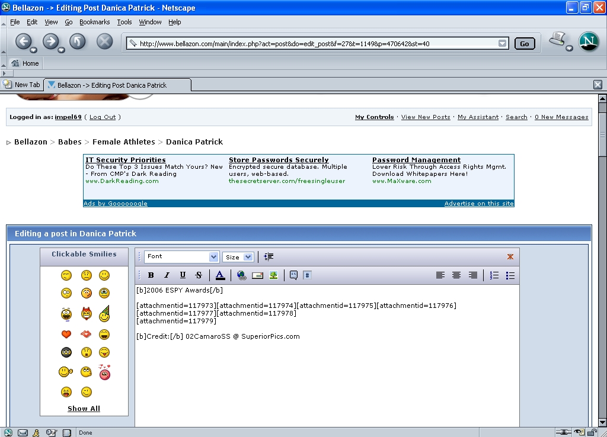Screen dimensions: 607x437
Task: Expand the URL address bar history dropdown
Action: tap(503, 43)
